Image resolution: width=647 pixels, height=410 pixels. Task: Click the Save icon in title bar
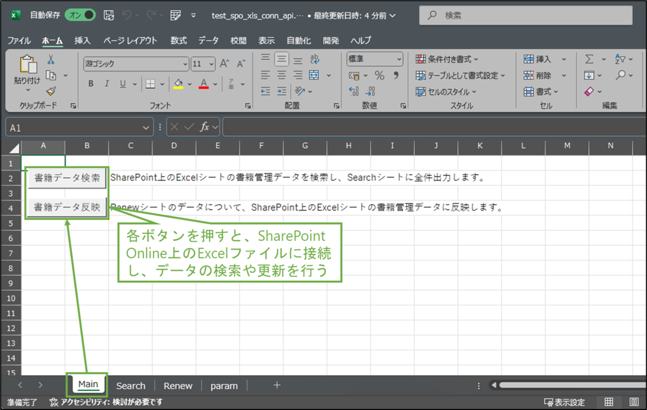108,16
